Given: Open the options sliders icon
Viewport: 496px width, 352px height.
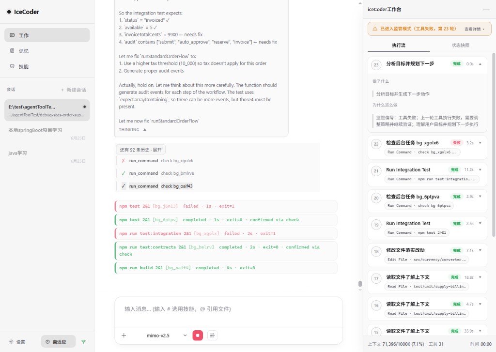Looking at the screenshot, I should [x=212, y=335].
